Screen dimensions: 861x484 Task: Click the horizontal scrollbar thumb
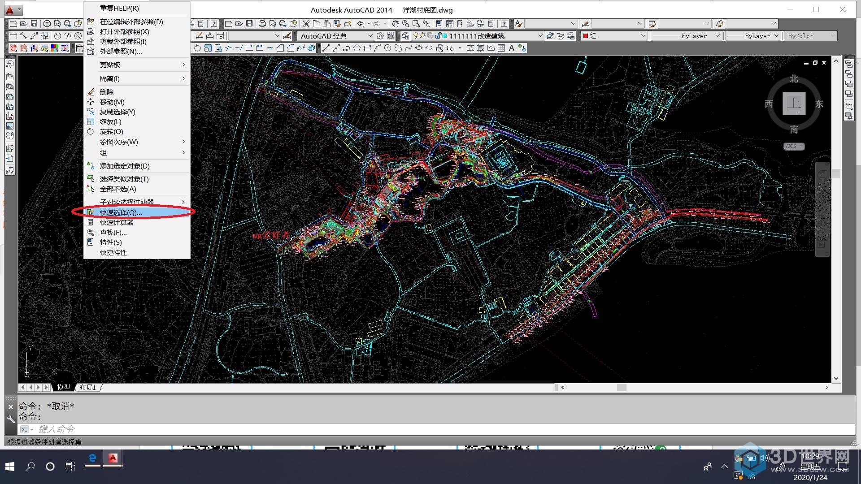(622, 387)
